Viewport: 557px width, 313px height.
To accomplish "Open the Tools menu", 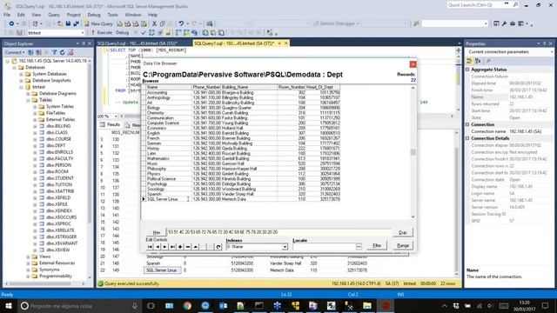I will [x=112, y=15].
